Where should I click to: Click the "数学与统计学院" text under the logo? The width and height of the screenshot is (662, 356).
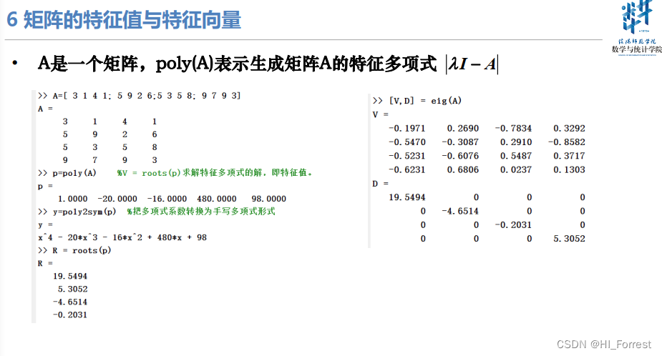click(x=637, y=49)
